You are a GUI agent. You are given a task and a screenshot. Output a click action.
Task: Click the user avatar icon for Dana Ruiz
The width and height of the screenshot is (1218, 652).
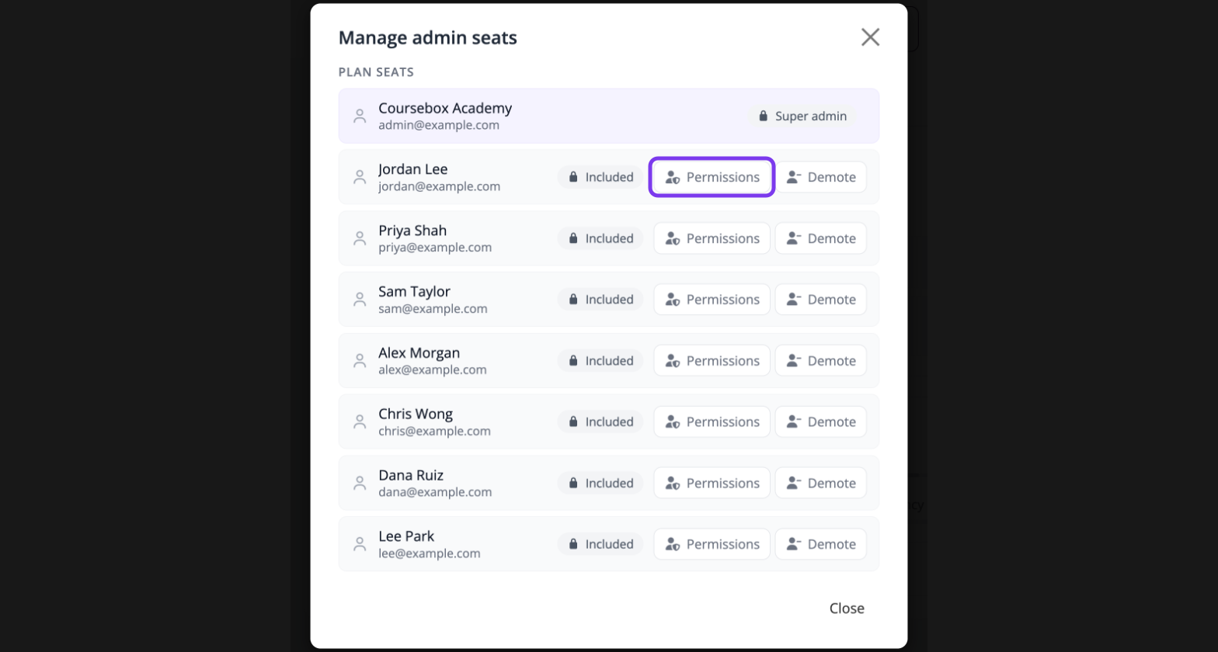(x=360, y=483)
